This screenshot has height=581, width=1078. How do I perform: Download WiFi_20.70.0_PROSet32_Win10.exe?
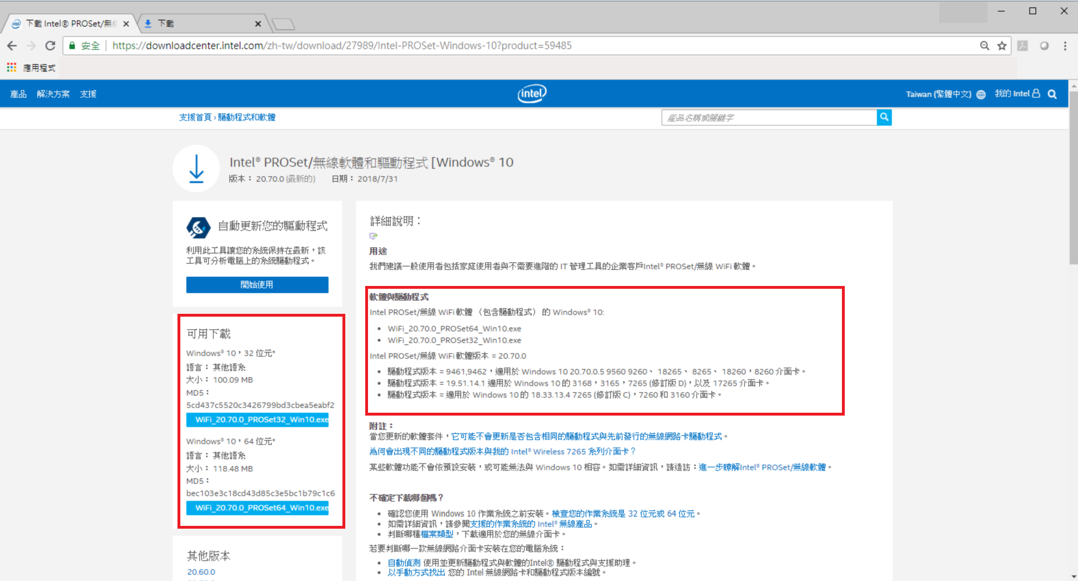[257, 420]
